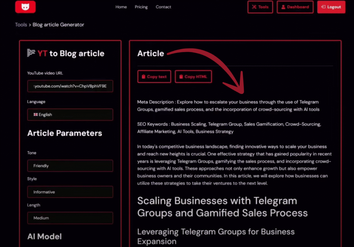Click the person icon on Dashboard button
This screenshot has width=354, height=247.
(284, 7)
